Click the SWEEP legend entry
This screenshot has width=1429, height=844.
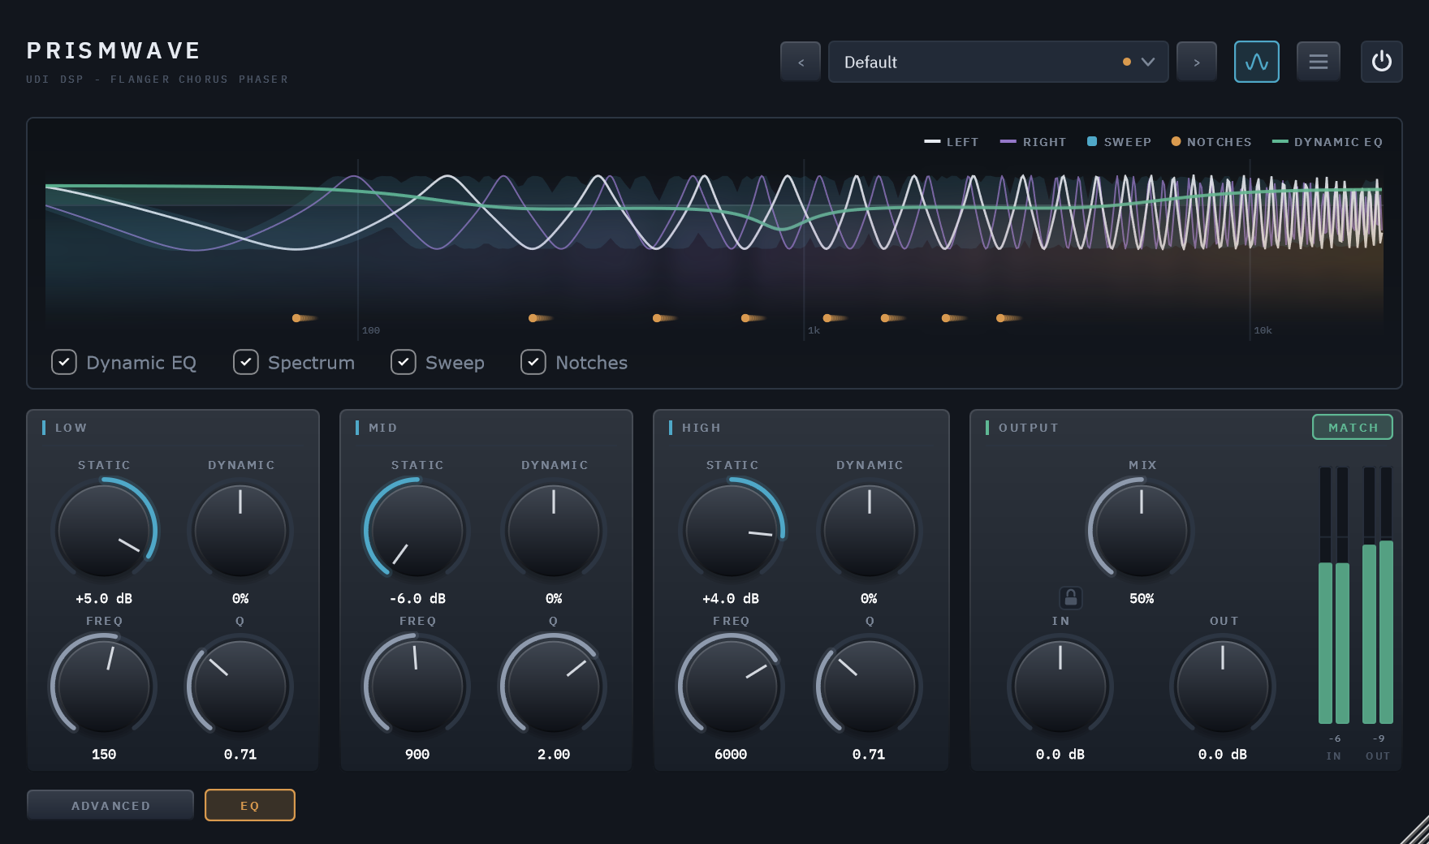coord(1119,142)
